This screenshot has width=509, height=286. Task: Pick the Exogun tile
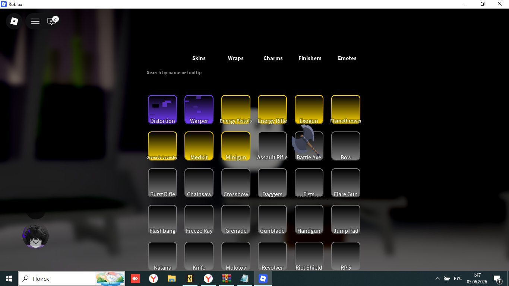tap(309, 109)
